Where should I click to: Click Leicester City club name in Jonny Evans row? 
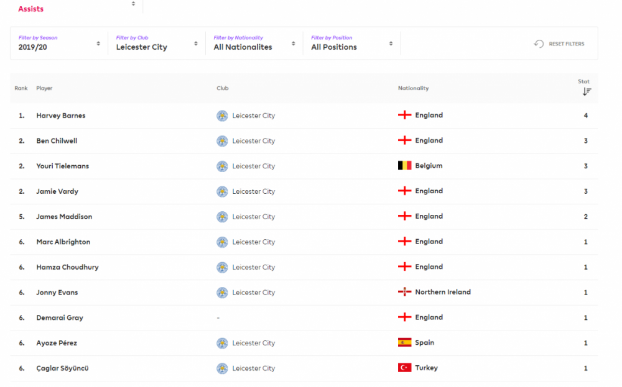(254, 293)
